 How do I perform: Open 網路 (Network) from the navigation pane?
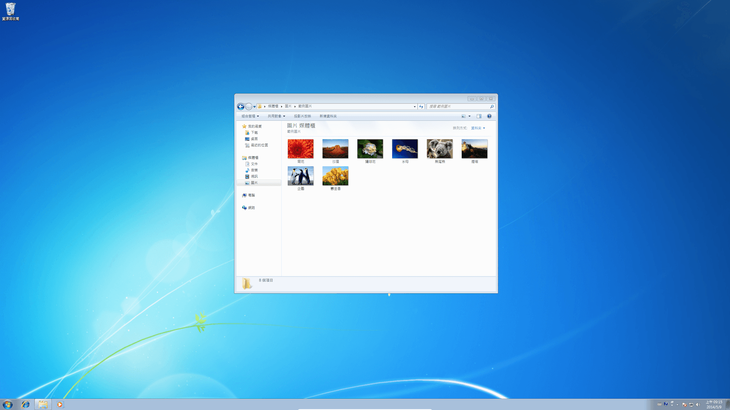[x=250, y=208]
